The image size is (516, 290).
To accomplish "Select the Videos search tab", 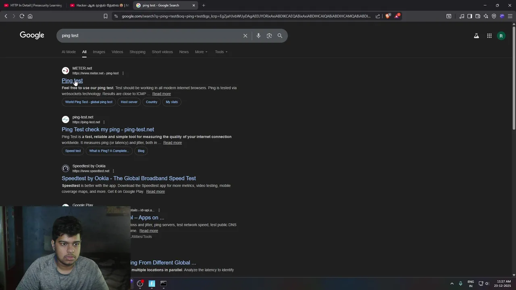I will (117, 52).
